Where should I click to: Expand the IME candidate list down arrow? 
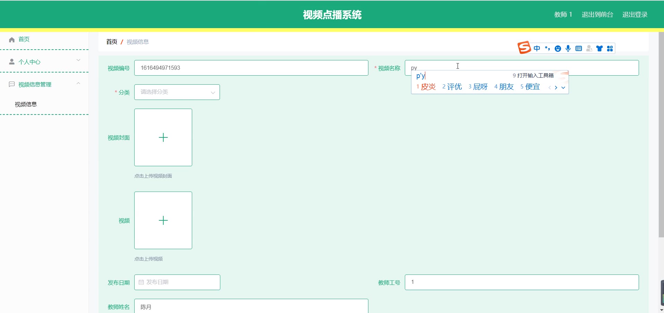(563, 87)
